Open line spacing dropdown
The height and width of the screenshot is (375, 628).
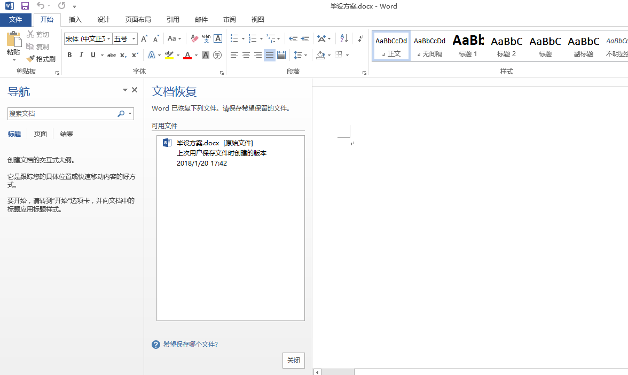tap(305, 56)
